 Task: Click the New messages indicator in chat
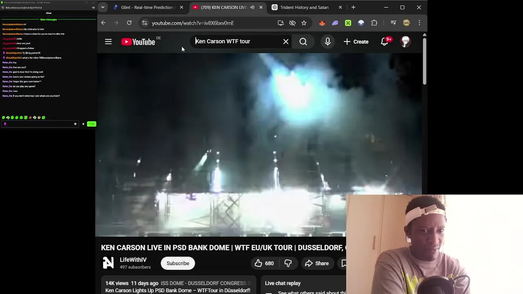[49, 20]
